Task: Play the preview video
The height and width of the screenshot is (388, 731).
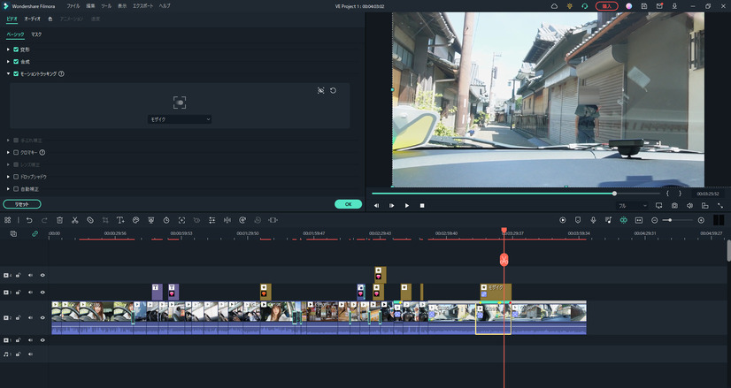Action: tap(406, 205)
